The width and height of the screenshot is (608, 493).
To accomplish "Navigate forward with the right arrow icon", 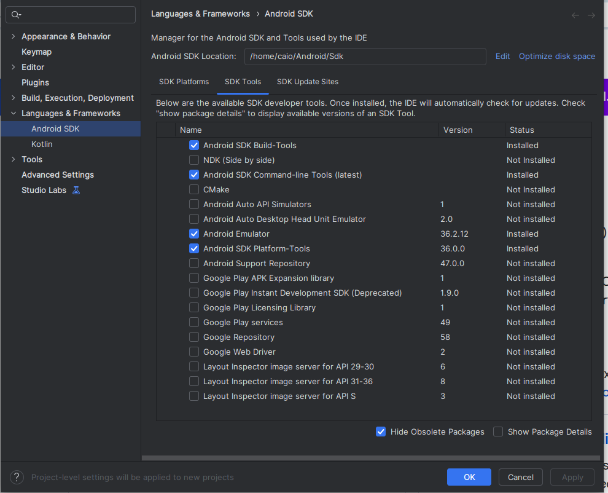I will (x=591, y=15).
